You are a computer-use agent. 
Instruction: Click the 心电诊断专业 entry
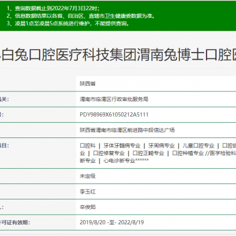pyautogui.click(x=119, y=160)
